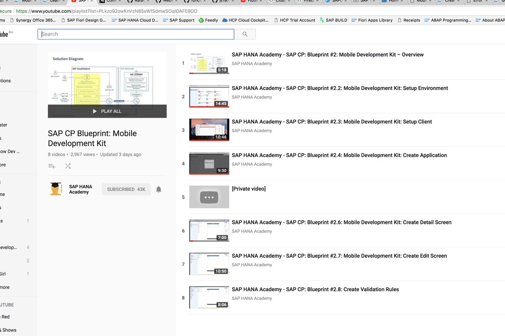505x336 pixels.
Task: Click the 14:45 video thumbnail
Action: point(209,97)
